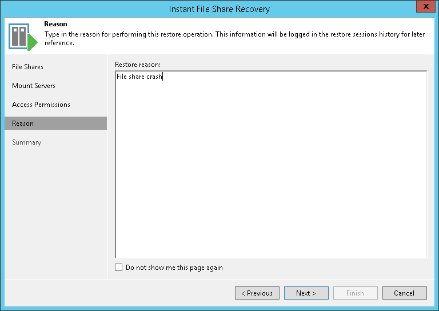The height and width of the screenshot is (311, 439).
Task: Click the bold 'Reason' header title
Action: coord(55,25)
